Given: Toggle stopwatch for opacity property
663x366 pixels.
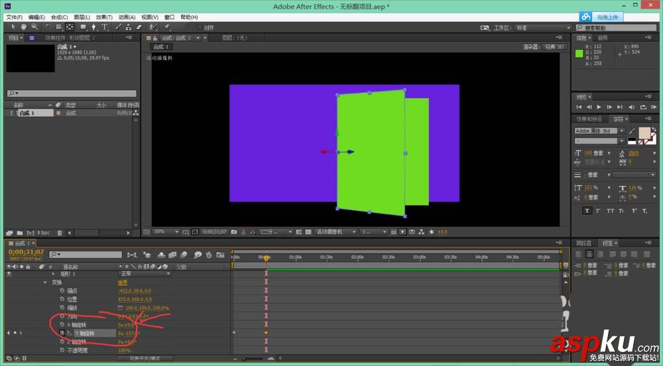Looking at the screenshot, I should pos(62,350).
